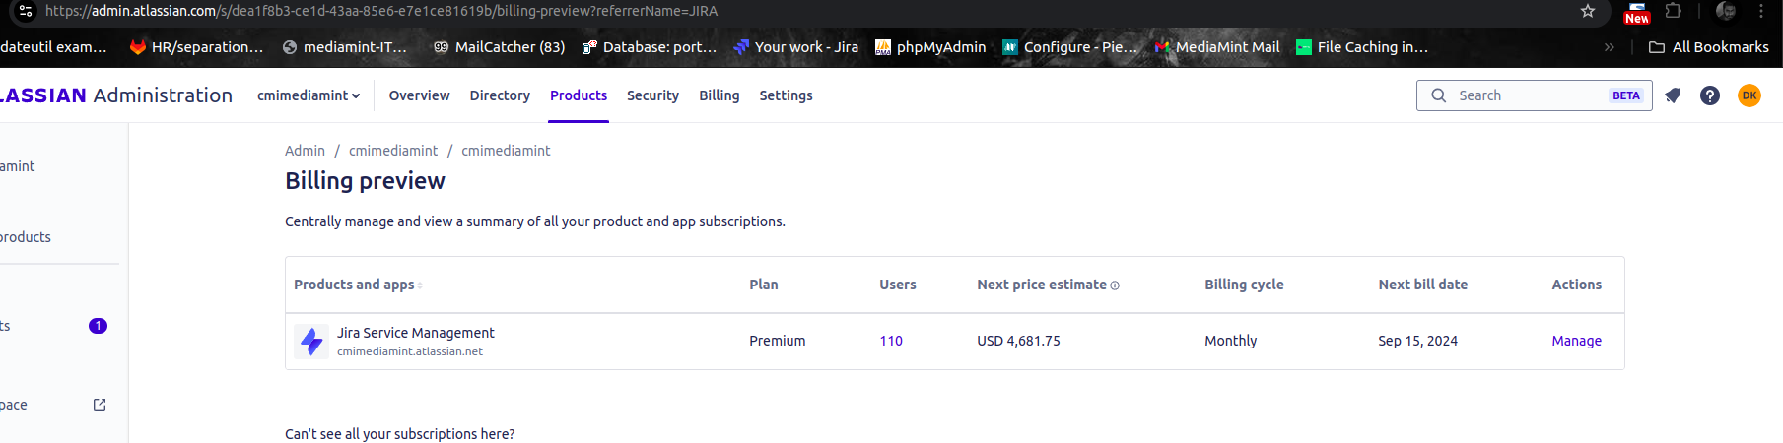
Task: Click the Next price estimate info icon
Action: pyautogui.click(x=1115, y=285)
